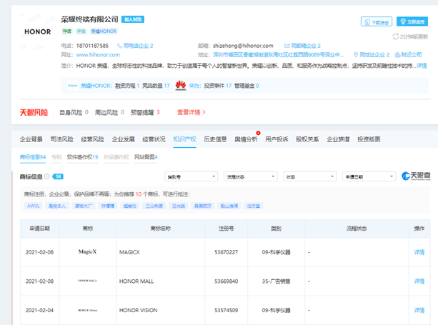The image size is (438, 325).
Task: Switch to 企业族谱 tab
Action: [338, 139]
